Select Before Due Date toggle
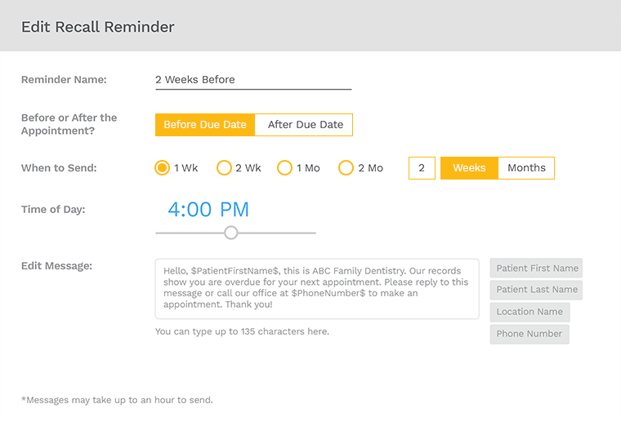The width and height of the screenshot is (621, 426). pyautogui.click(x=205, y=125)
